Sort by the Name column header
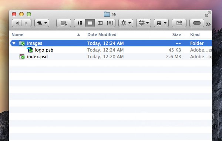The width and height of the screenshot is (222, 141). 46,35
